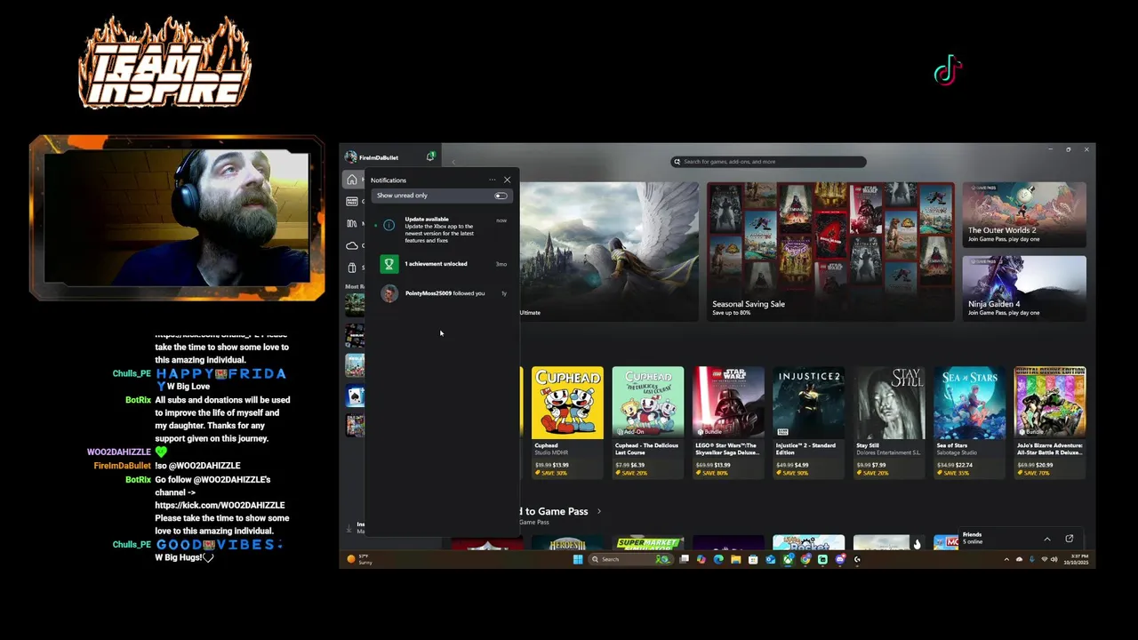
Task: Close the Notifications panel
Action: pos(507,180)
